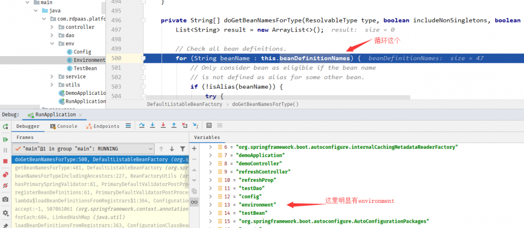Select hasPrimarySpringValidator:81 stack frame

click(x=100, y=184)
